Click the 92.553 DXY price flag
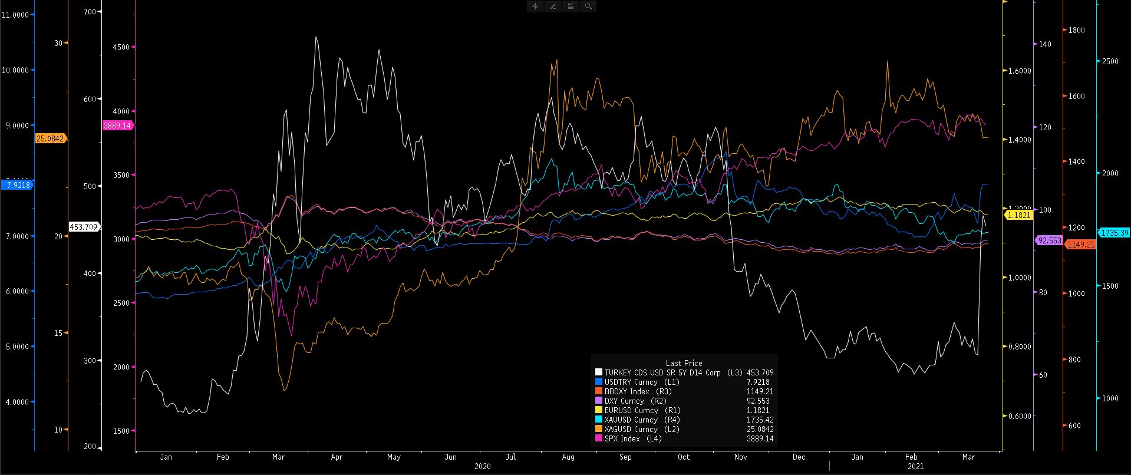Viewport: 1131px width, 475px height. [1049, 240]
